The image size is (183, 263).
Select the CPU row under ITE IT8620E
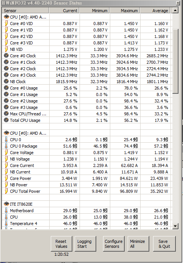click(x=14, y=217)
